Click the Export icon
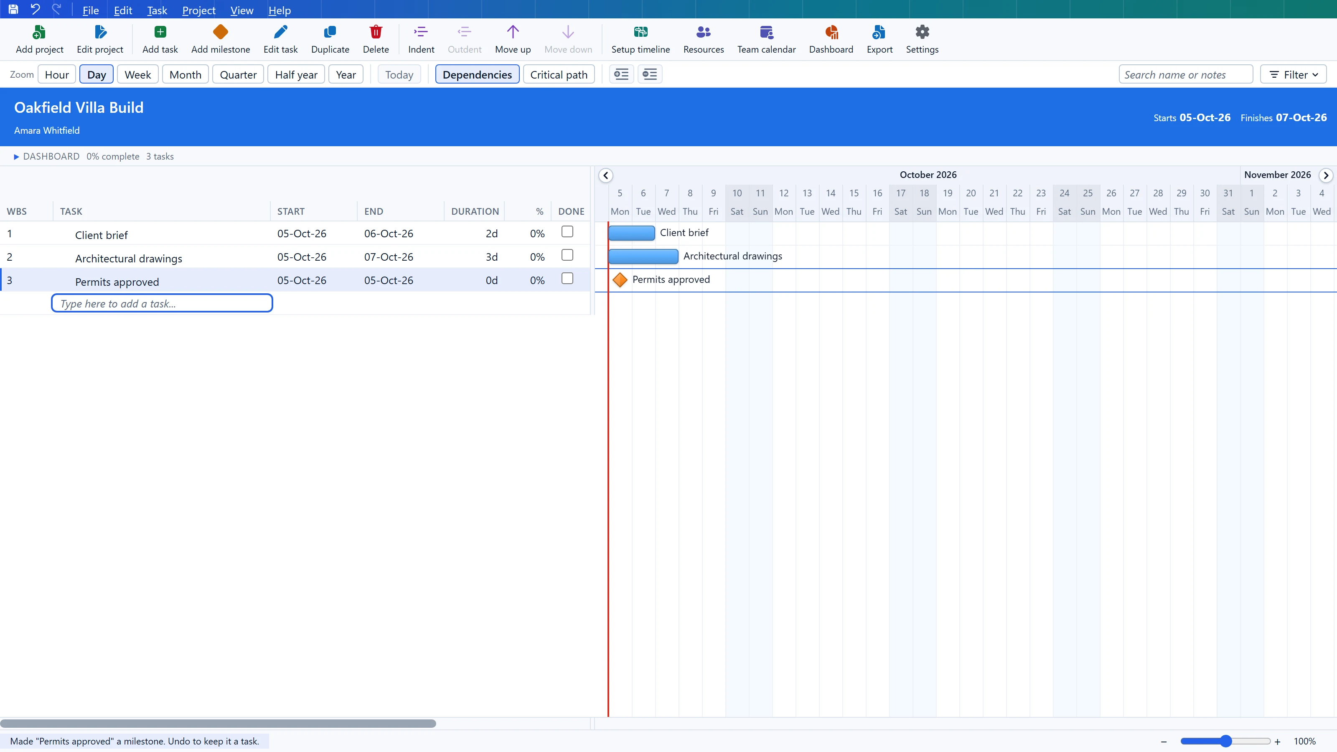Viewport: 1337px width, 752px height. click(x=879, y=32)
